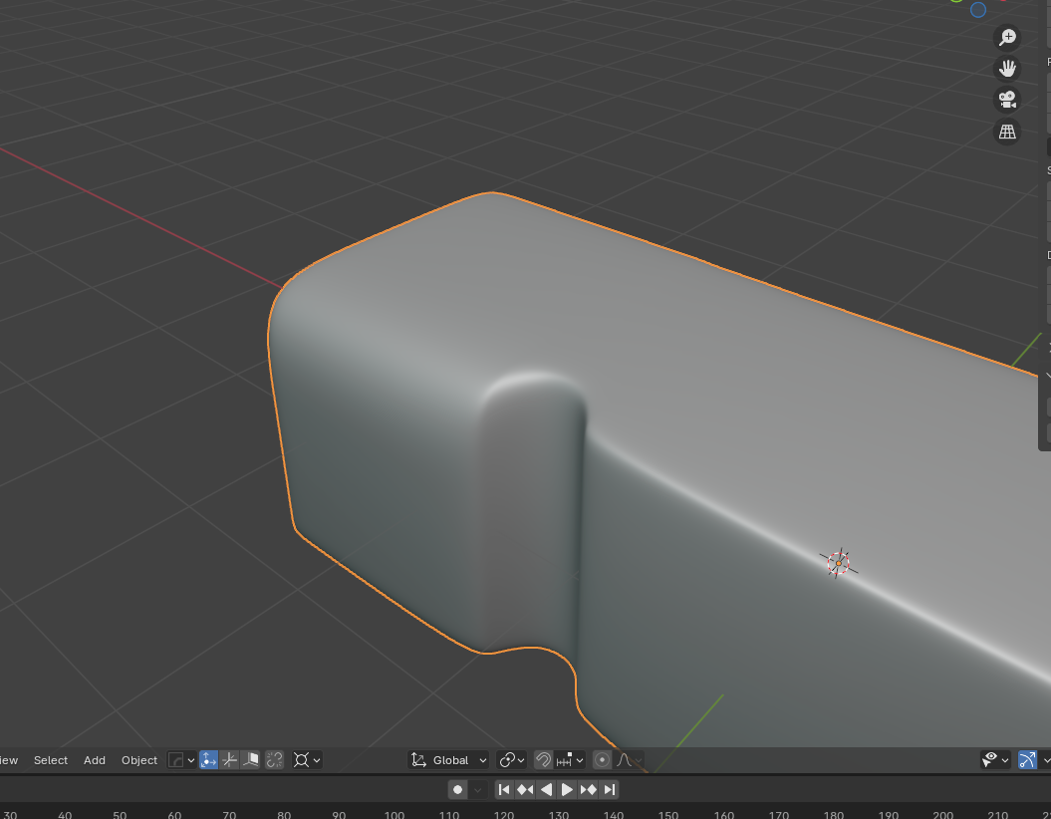Open the Object menu in viewport header
The image size is (1051, 819).
pos(138,760)
